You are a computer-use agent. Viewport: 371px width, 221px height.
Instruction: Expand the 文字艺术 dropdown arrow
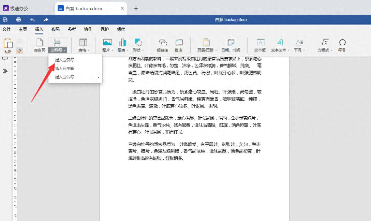(289, 50)
